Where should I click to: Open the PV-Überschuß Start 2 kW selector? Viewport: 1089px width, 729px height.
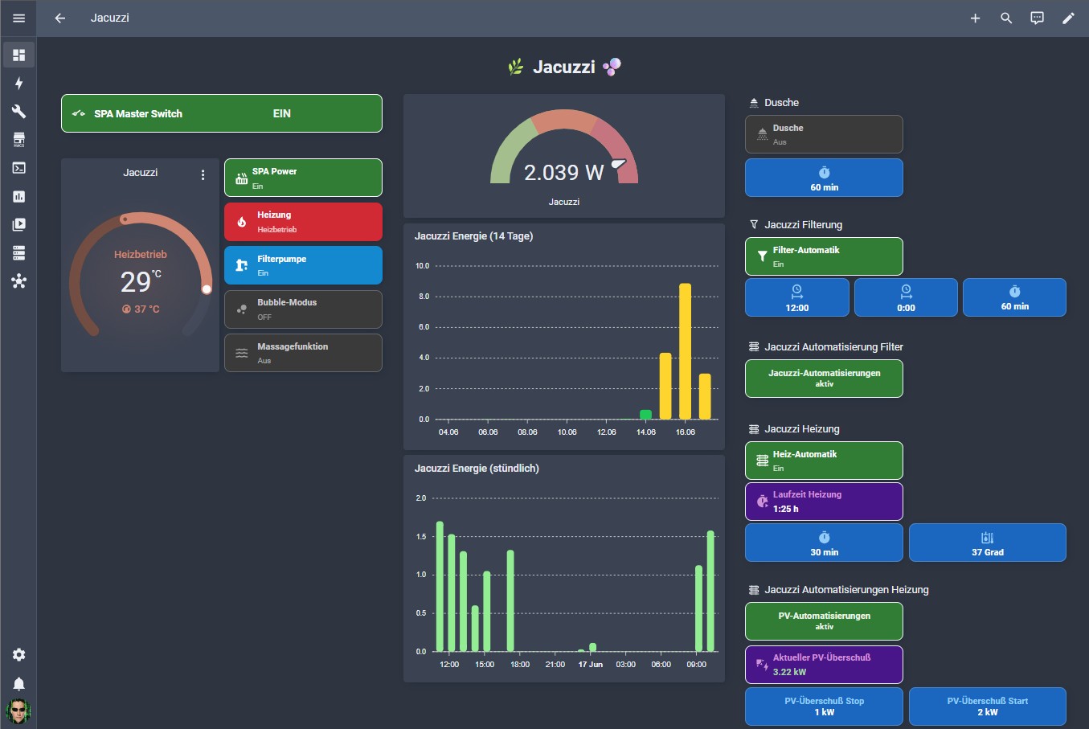[x=988, y=706]
